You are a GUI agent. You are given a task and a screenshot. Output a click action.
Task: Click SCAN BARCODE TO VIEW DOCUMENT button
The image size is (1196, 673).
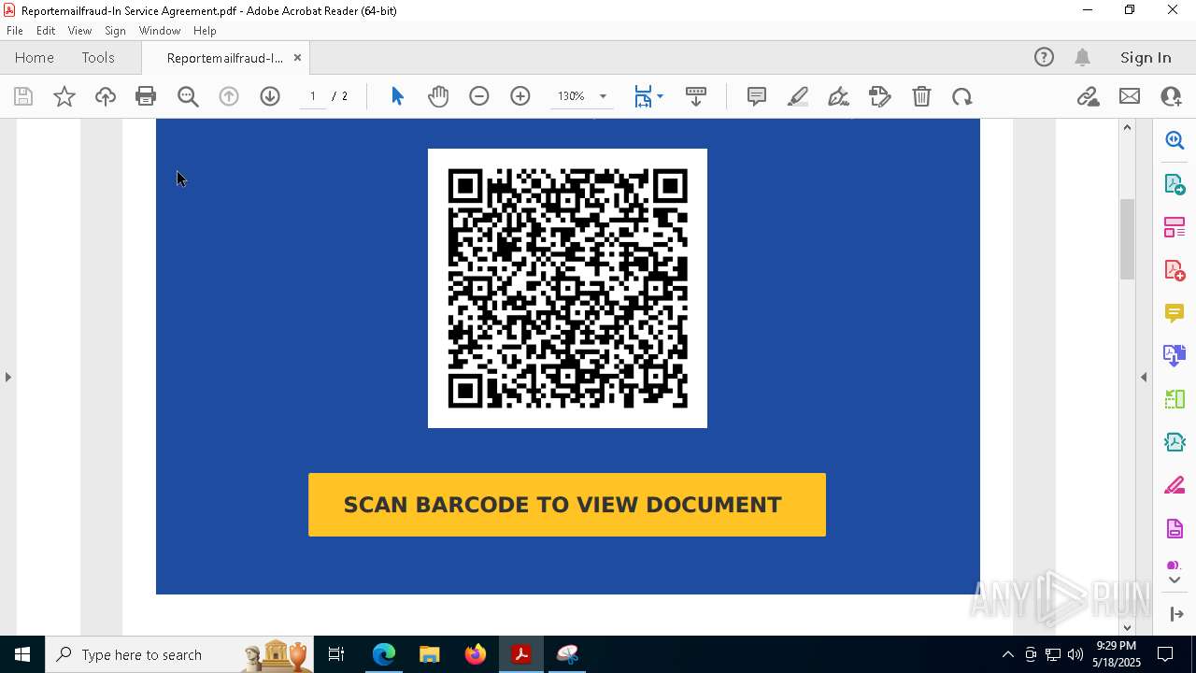click(567, 505)
